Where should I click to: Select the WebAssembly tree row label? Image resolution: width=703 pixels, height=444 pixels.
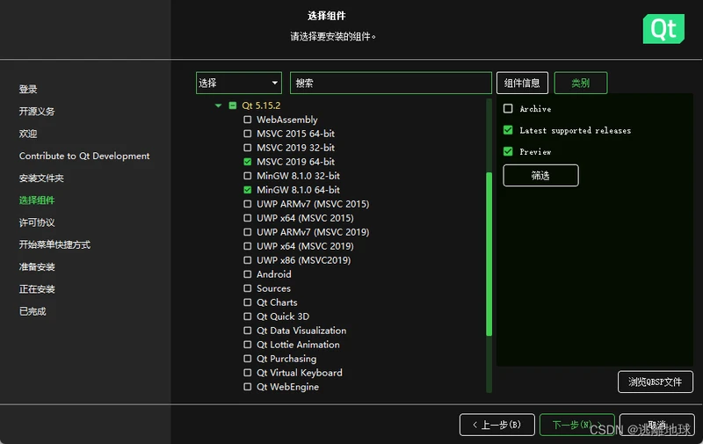pyautogui.click(x=287, y=120)
